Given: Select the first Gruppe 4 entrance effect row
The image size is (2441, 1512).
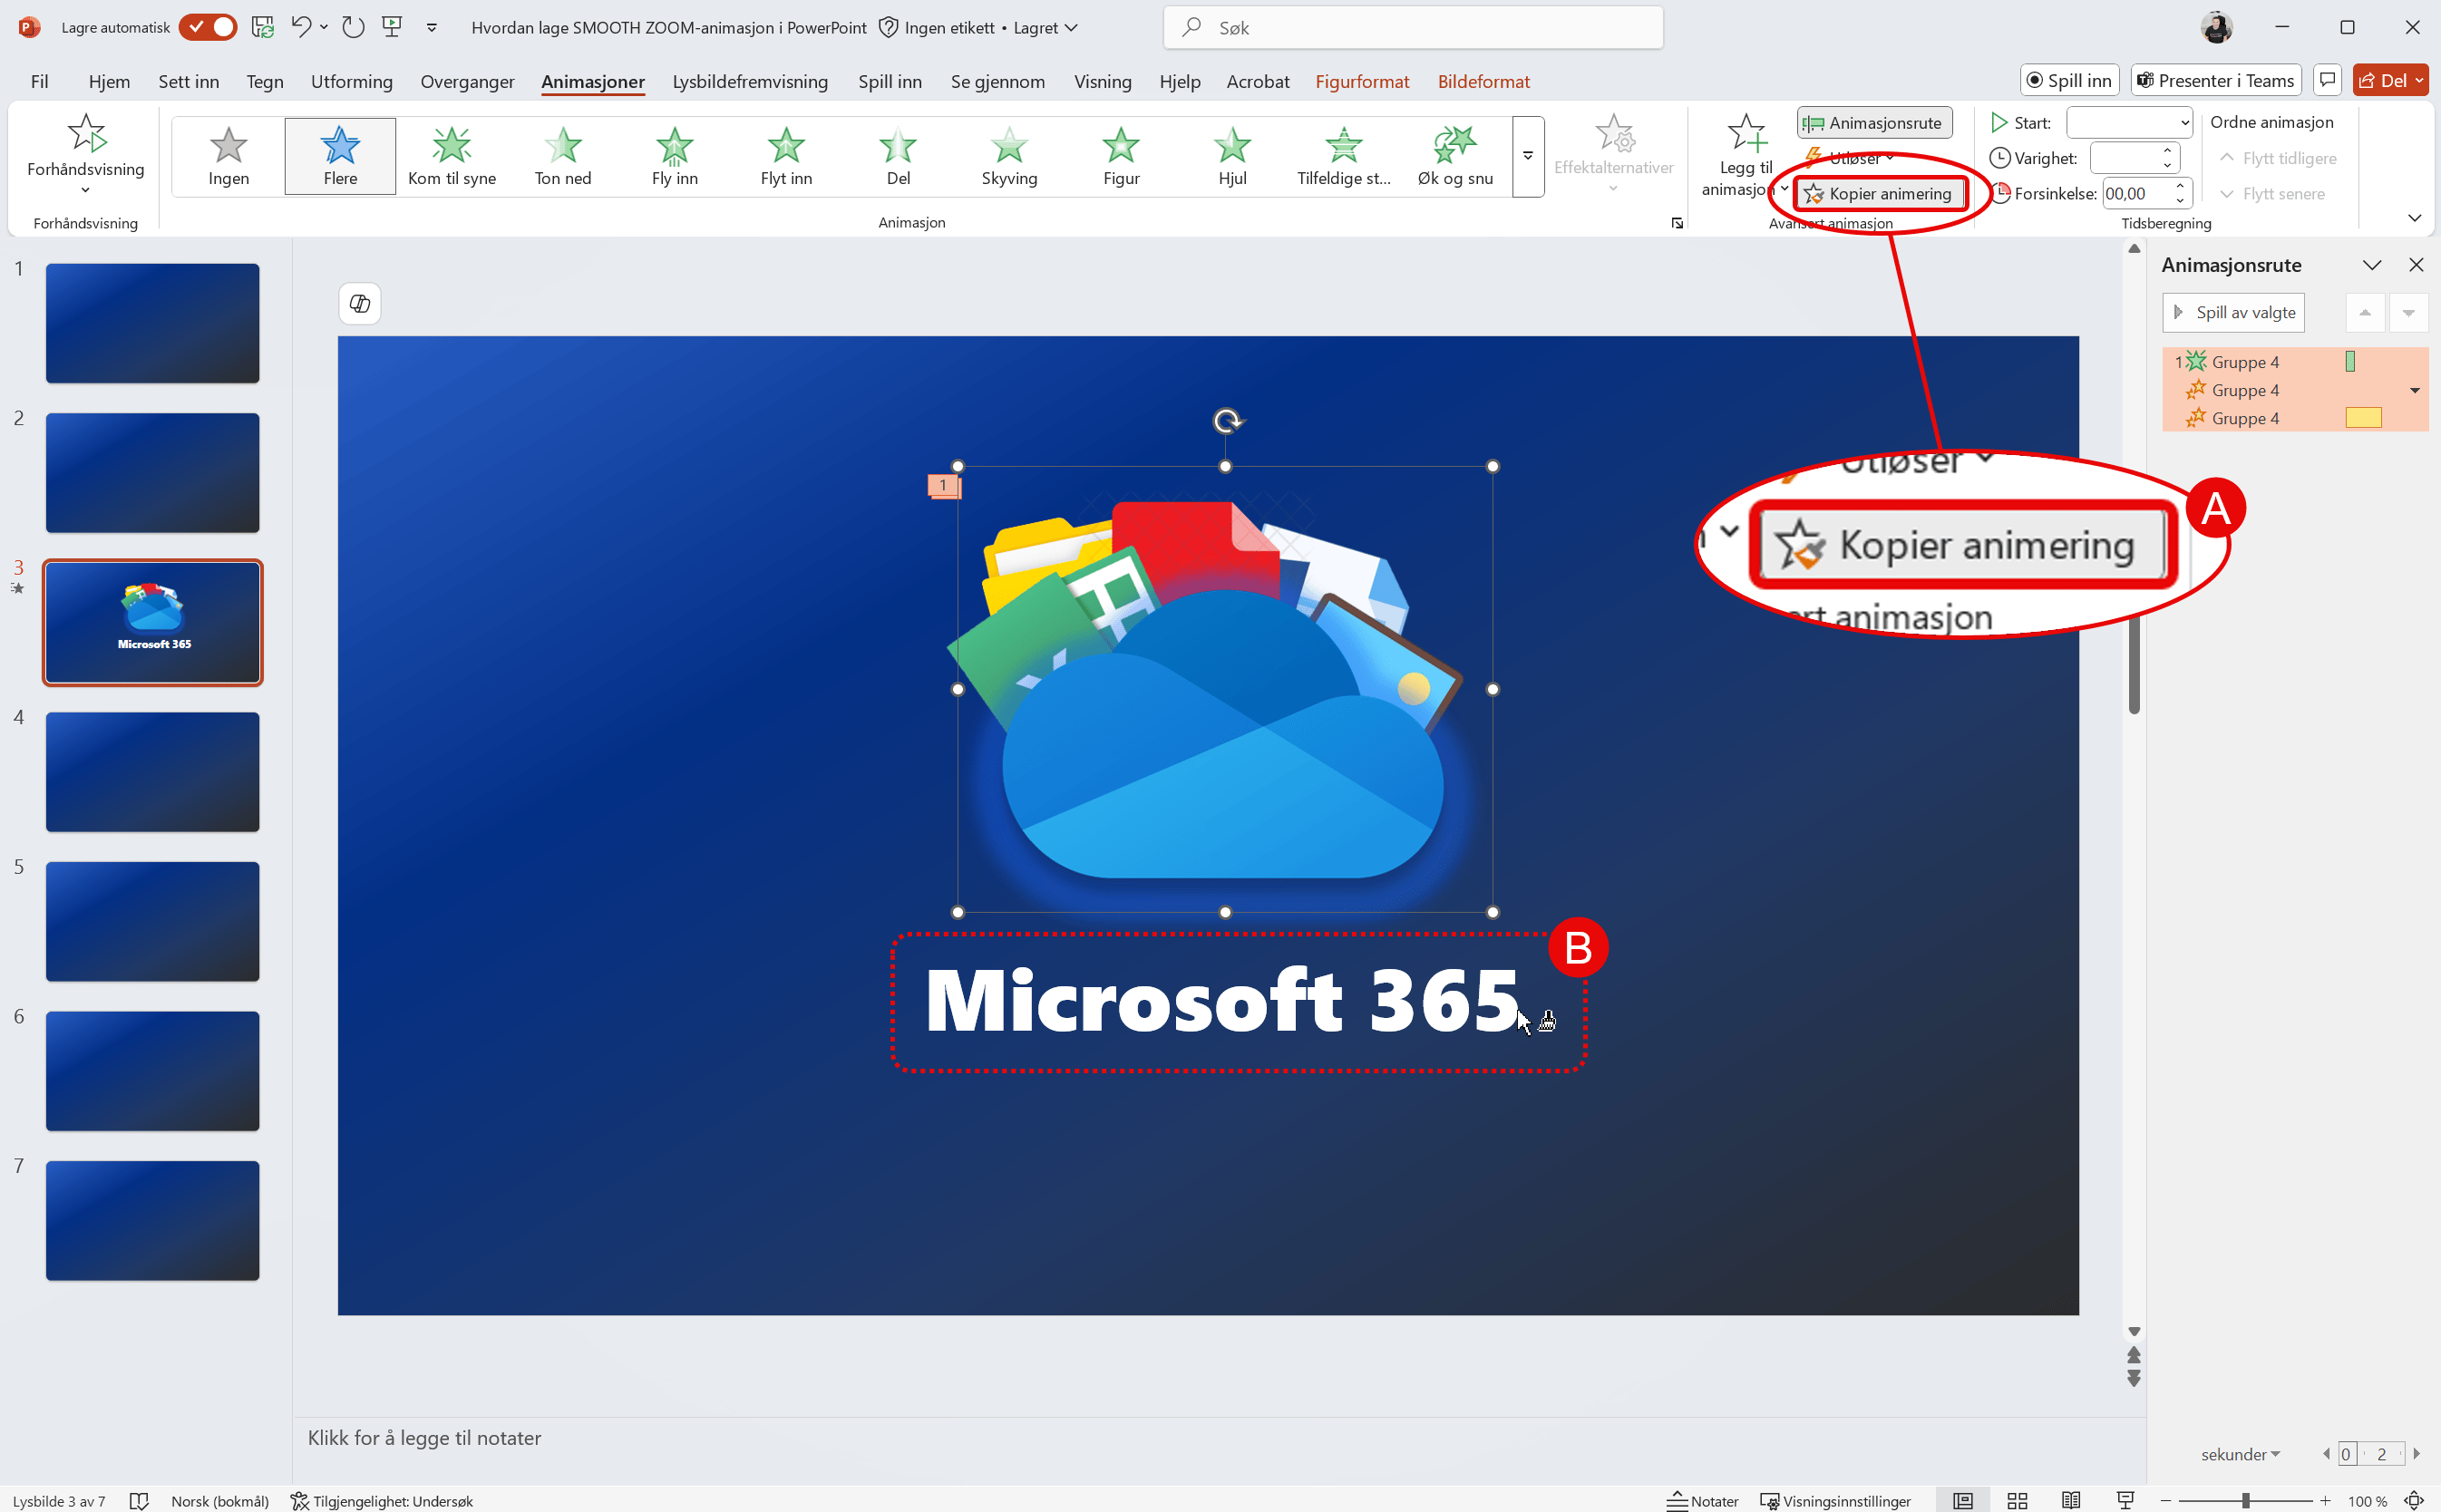Looking at the screenshot, I should (x=2295, y=362).
